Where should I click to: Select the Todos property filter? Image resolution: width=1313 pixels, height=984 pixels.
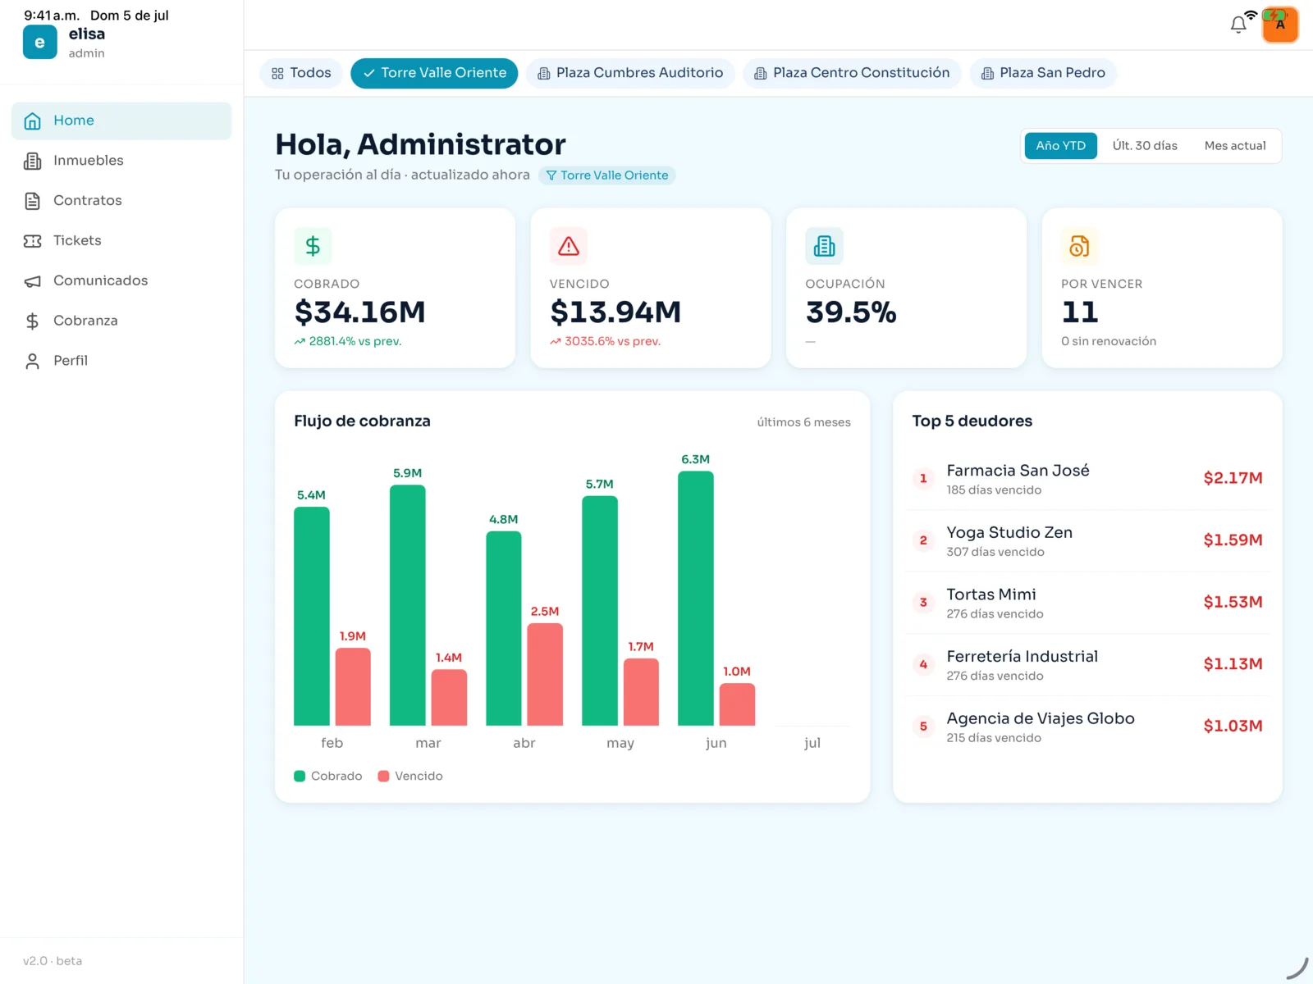[301, 73]
